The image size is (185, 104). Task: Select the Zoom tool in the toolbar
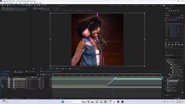[x=10, y=5]
